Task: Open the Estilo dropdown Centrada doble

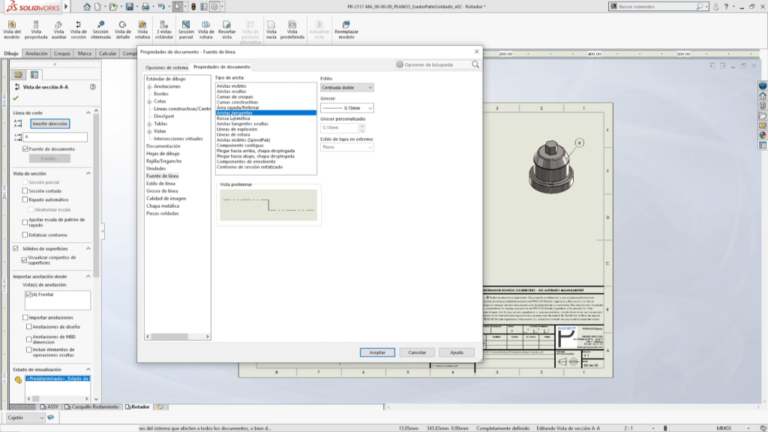Action: coord(346,87)
